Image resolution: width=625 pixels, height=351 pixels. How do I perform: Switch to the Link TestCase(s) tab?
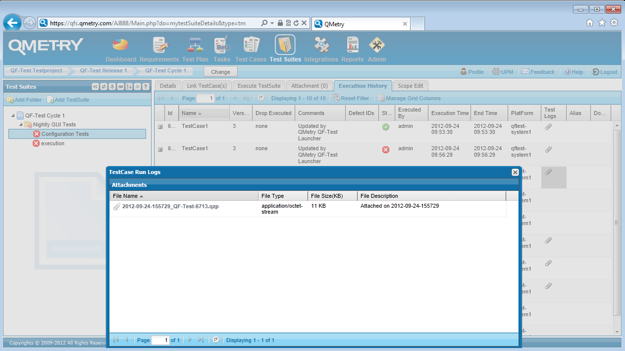pyautogui.click(x=207, y=86)
